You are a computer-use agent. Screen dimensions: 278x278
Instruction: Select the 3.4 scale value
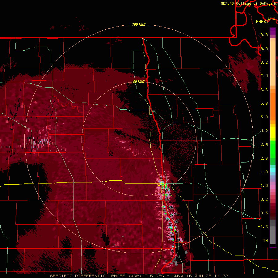pyautogui.click(x=264, y=145)
